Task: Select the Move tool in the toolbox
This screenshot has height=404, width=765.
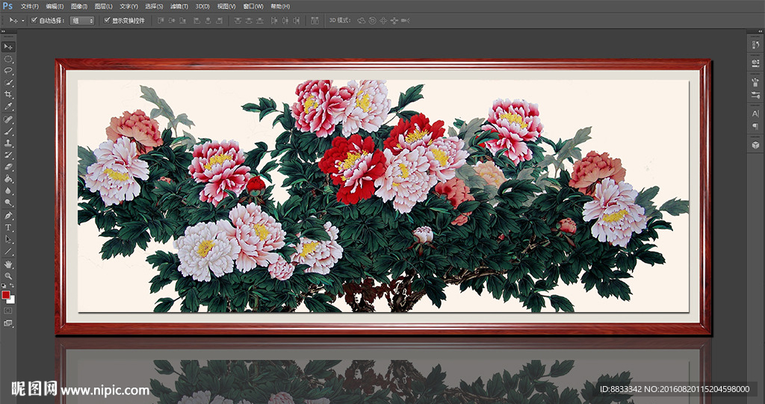Action: click(x=8, y=47)
